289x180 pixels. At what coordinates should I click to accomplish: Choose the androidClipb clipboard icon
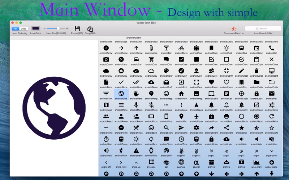[x=256, y=59]
